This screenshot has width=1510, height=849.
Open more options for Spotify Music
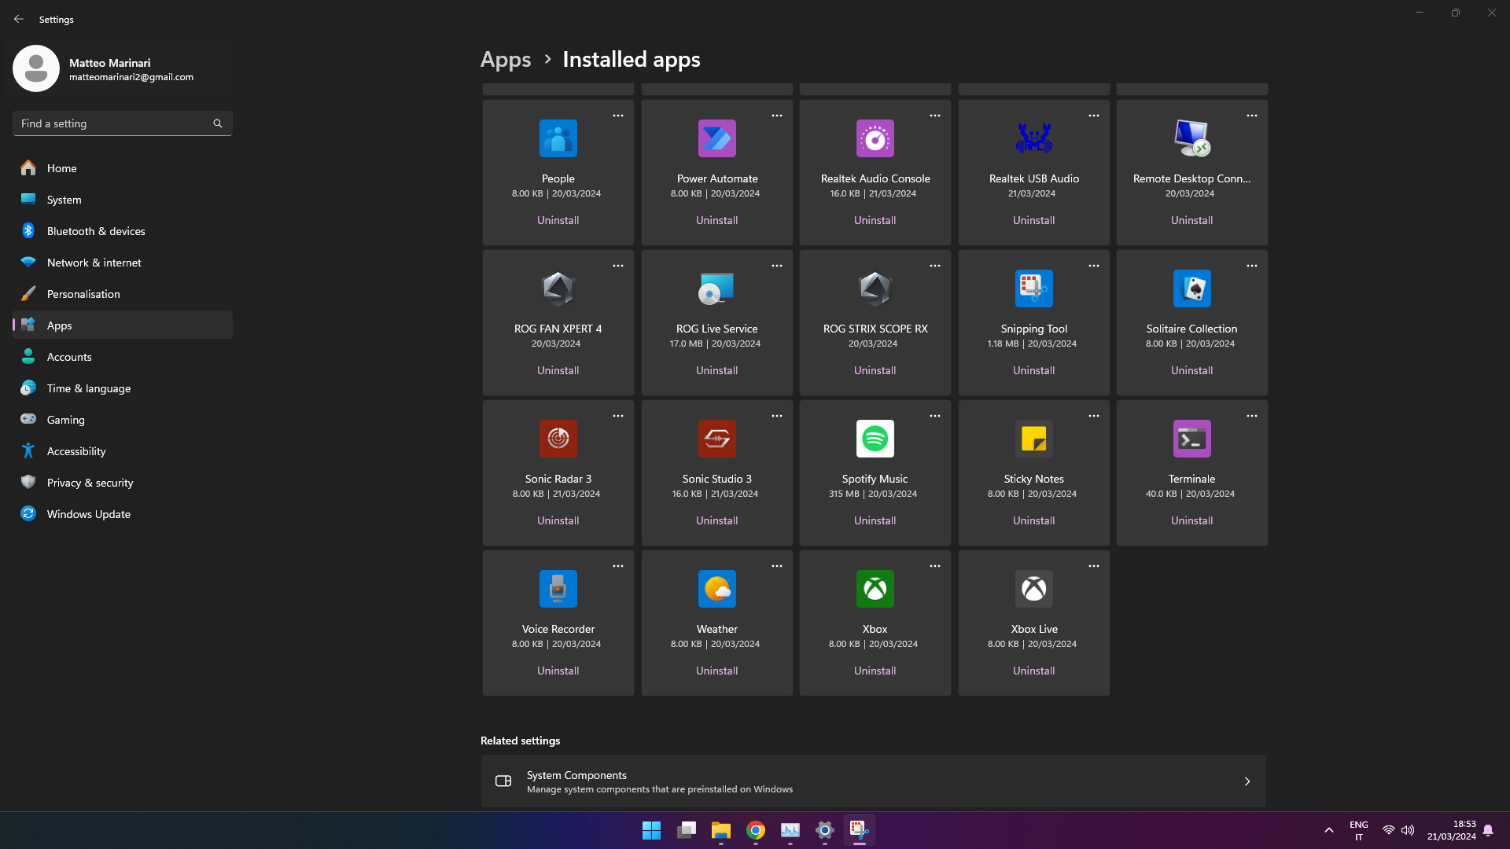pos(935,416)
